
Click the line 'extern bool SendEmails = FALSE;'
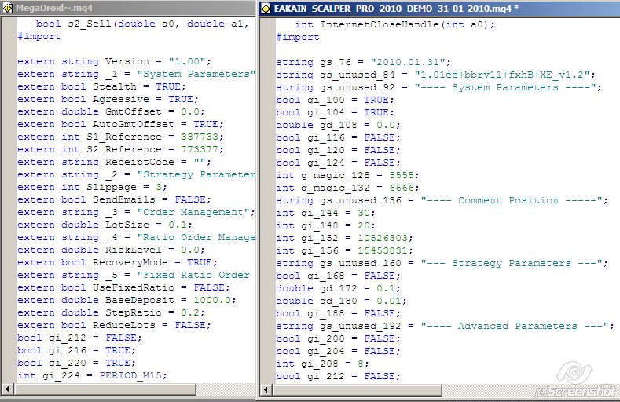click(x=114, y=199)
